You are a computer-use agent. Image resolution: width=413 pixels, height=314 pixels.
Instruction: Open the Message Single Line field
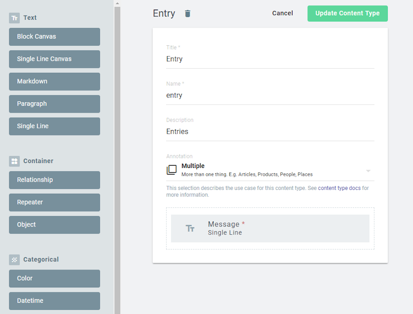point(270,228)
